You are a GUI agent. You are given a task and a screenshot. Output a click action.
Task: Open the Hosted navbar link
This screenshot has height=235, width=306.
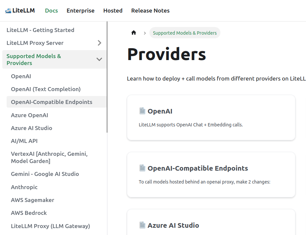113,11
